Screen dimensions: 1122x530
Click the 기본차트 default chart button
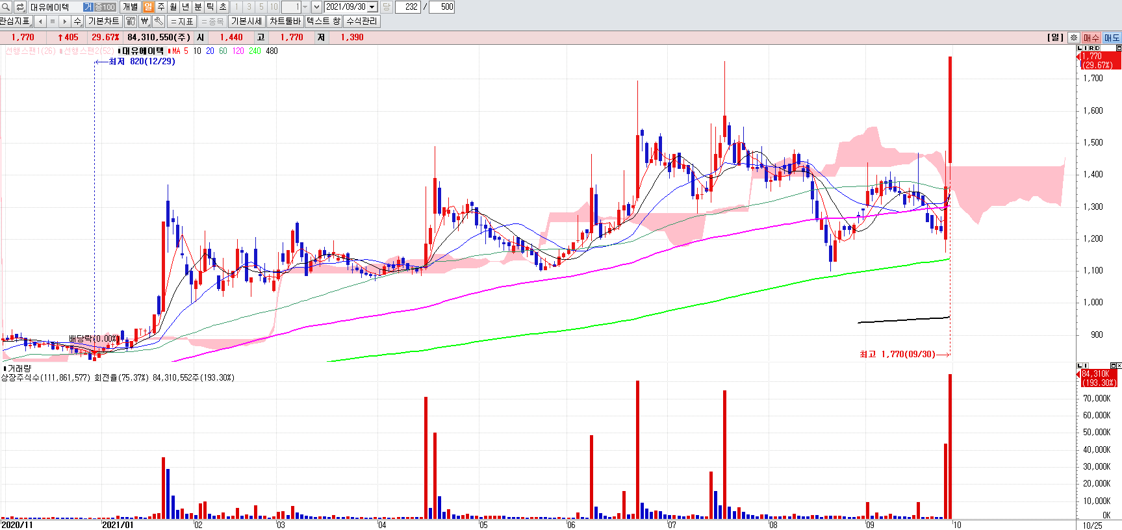tap(104, 21)
